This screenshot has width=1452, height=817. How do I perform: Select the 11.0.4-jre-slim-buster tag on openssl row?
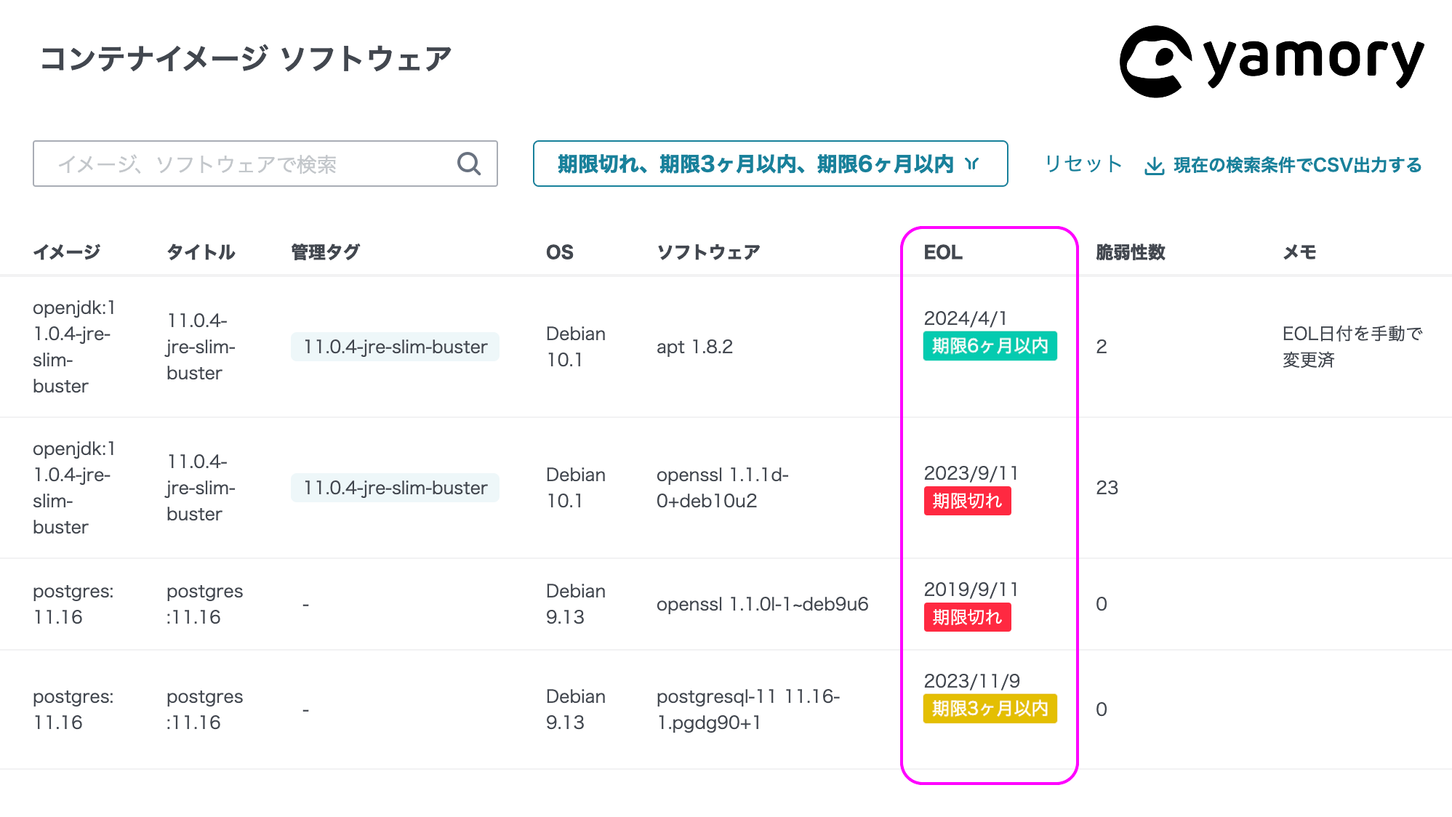click(395, 488)
